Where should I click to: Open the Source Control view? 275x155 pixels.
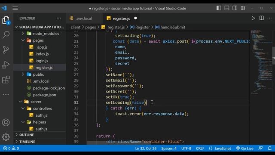click(x=6, y=50)
